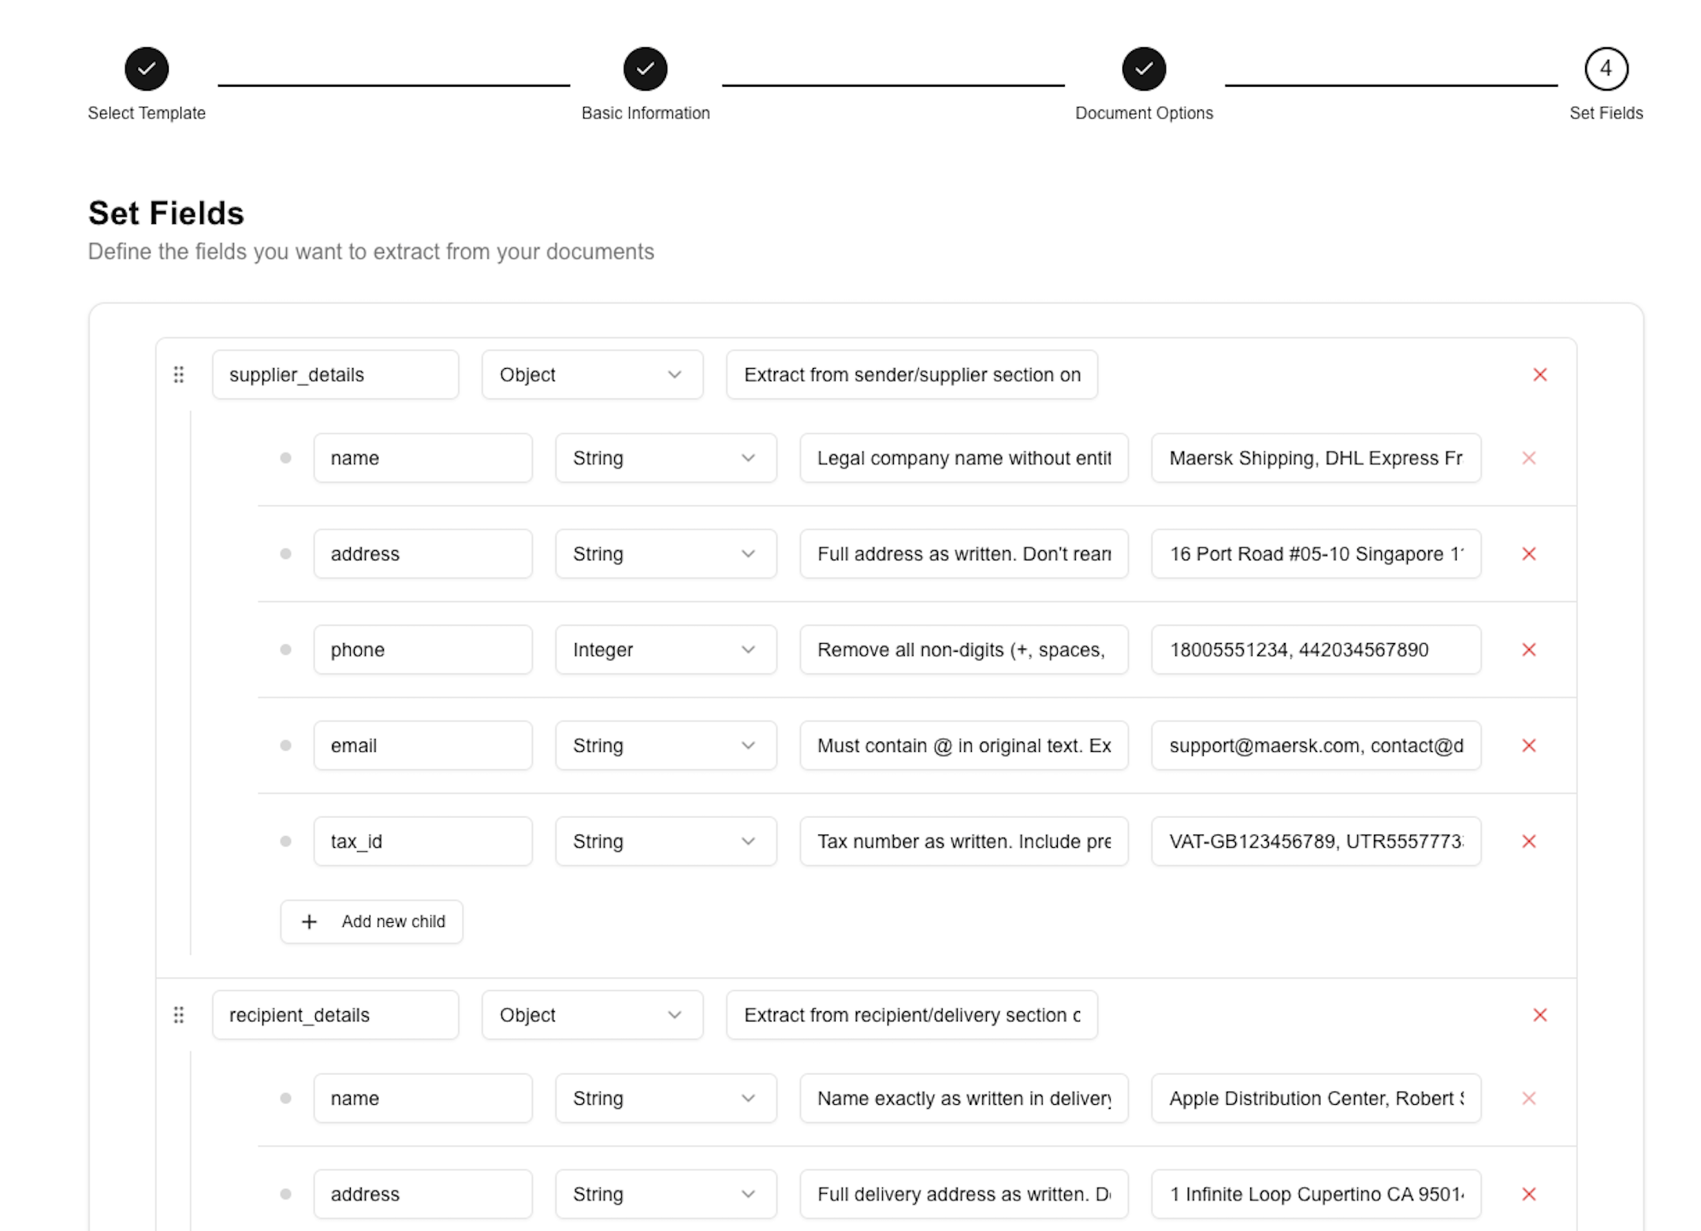Click remove icon for supplier_details object

coord(1540,375)
